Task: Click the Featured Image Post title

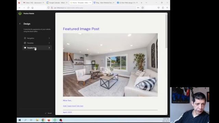Action: (81, 29)
